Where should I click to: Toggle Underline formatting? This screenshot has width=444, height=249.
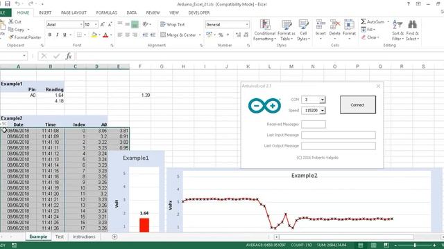click(65, 35)
